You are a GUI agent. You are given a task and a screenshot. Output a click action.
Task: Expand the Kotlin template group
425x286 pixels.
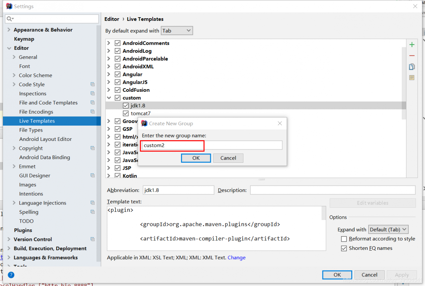pos(109,176)
